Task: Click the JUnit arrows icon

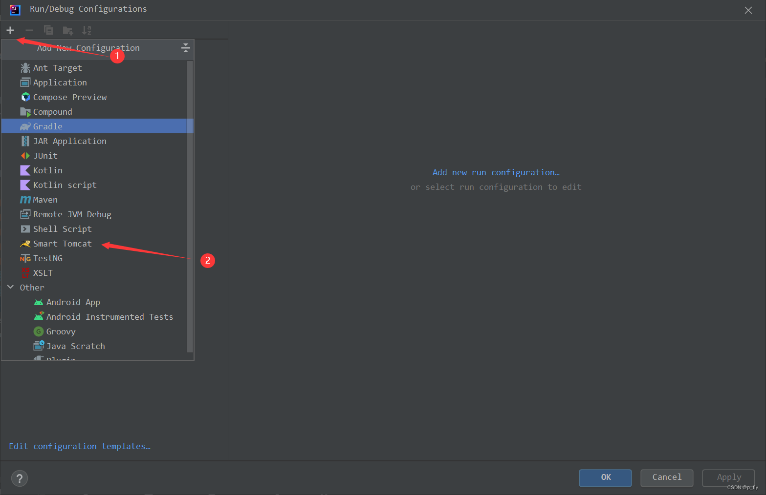Action: (x=25, y=156)
